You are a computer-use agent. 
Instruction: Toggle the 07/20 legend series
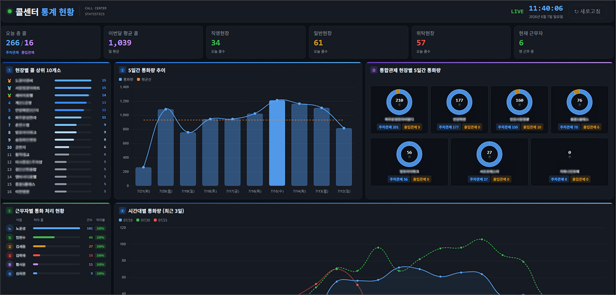coord(143,220)
